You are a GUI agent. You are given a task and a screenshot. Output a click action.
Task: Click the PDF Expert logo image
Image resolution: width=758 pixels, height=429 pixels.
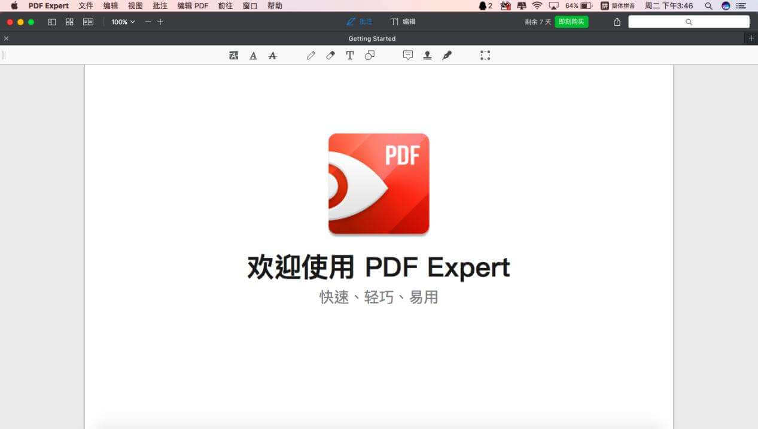pos(379,184)
